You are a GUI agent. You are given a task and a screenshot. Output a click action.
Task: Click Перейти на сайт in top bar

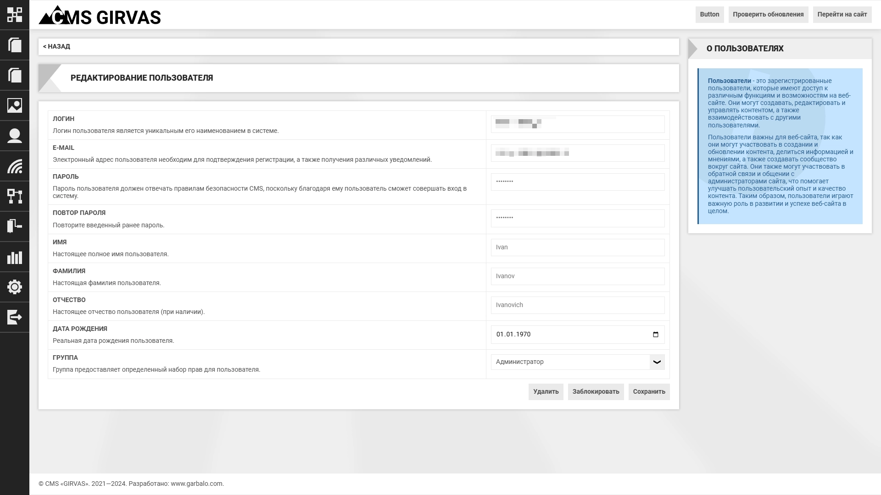pyautogui.click(x=842, y=15)
